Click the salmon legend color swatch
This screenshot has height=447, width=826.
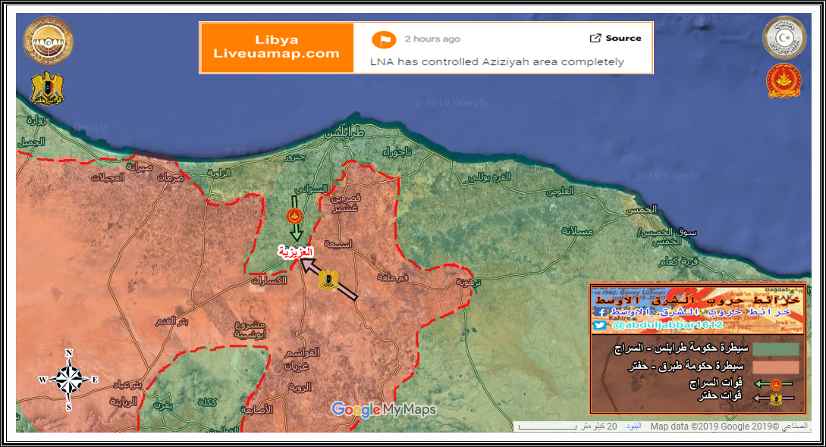(x=775, y=367)
